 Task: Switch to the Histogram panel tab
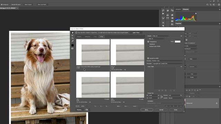(186, 9)
